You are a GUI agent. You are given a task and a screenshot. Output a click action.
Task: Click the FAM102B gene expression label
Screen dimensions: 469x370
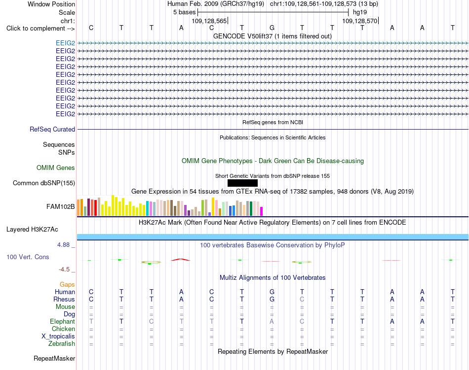pos(60,206)
